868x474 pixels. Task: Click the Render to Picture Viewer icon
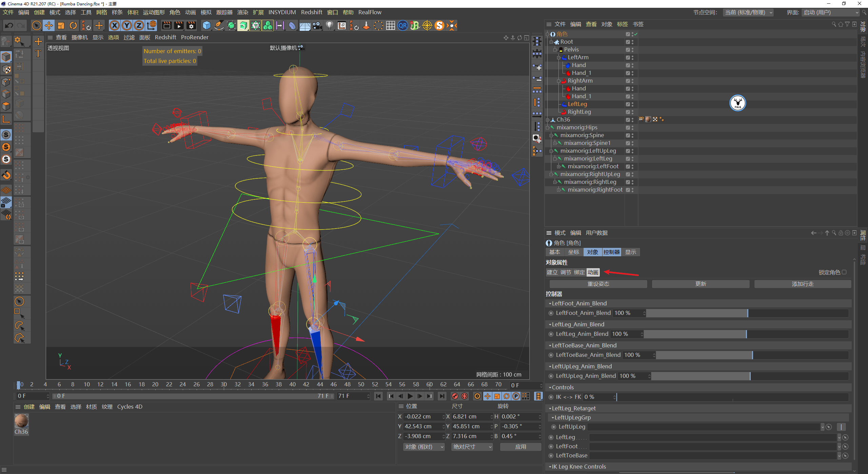178,25
